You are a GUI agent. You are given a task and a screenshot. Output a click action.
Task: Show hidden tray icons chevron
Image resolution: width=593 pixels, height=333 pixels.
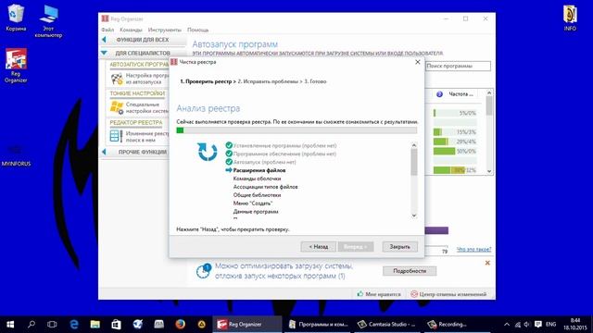(x=507, y=325)
